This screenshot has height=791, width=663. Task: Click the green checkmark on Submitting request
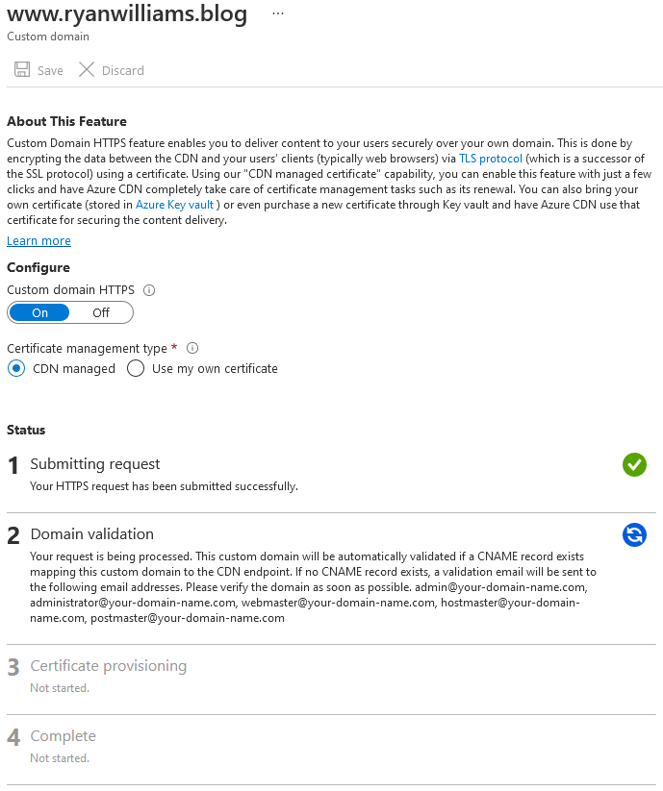[x=634, y=464]
